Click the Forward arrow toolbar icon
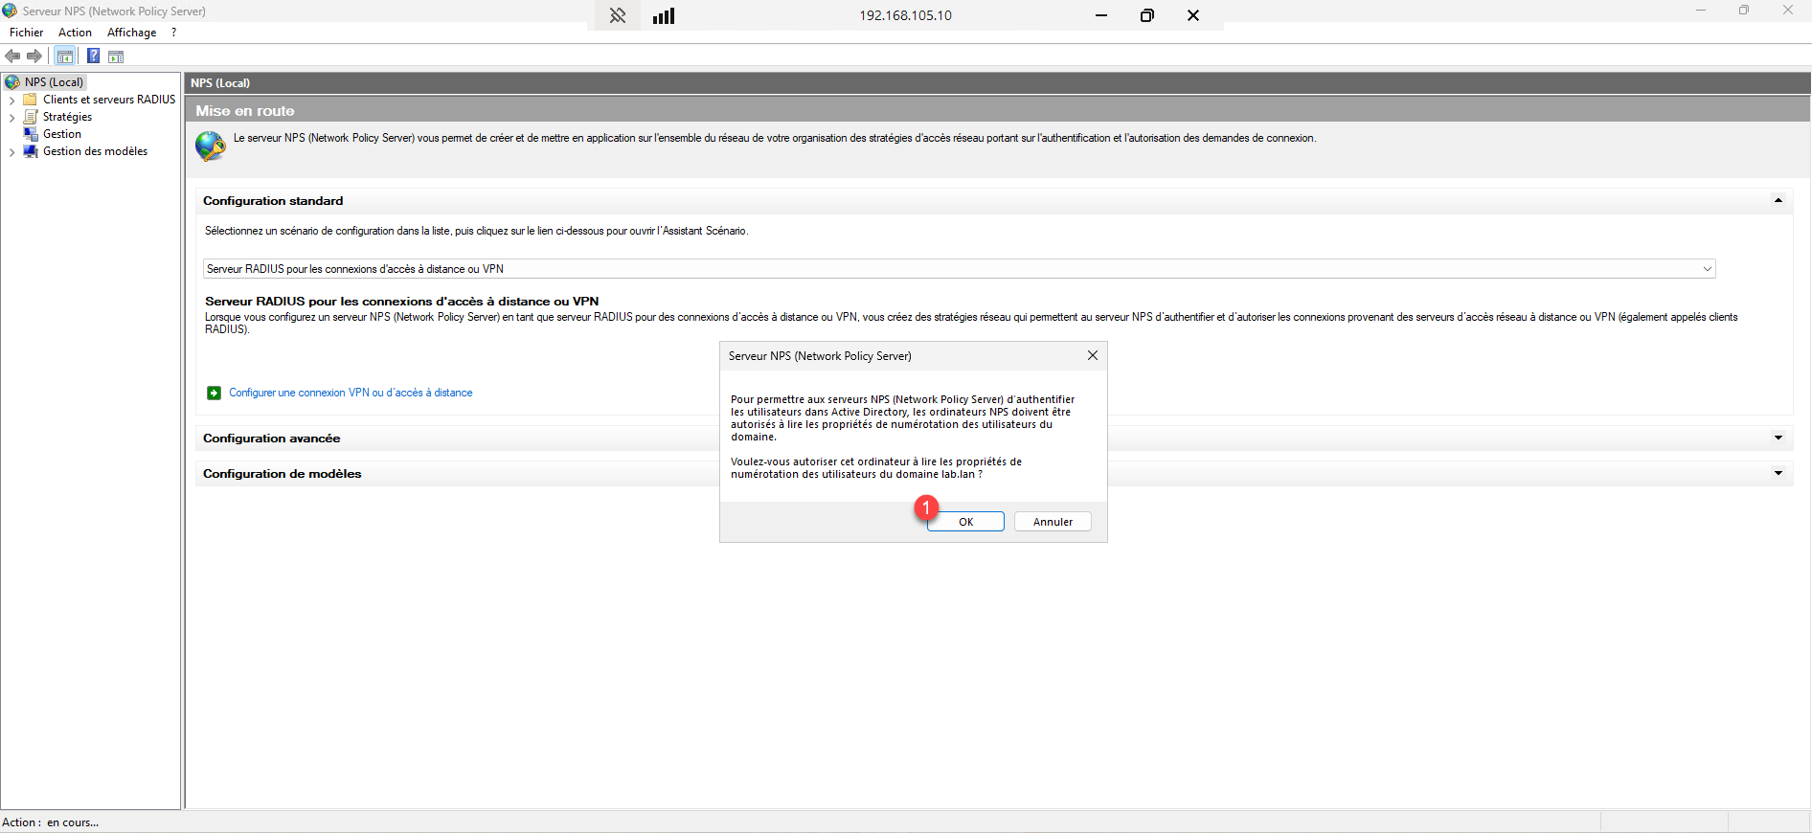The image size is (1812, 833). (x=34, y=56)
